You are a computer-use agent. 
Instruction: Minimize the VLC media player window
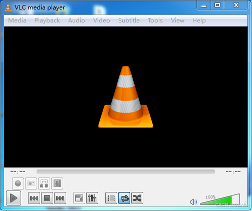(204, 5)
